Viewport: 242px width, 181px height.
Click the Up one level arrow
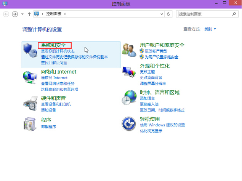[x=29, y=14]
